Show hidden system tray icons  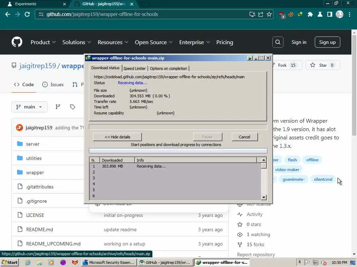point(299,262)
